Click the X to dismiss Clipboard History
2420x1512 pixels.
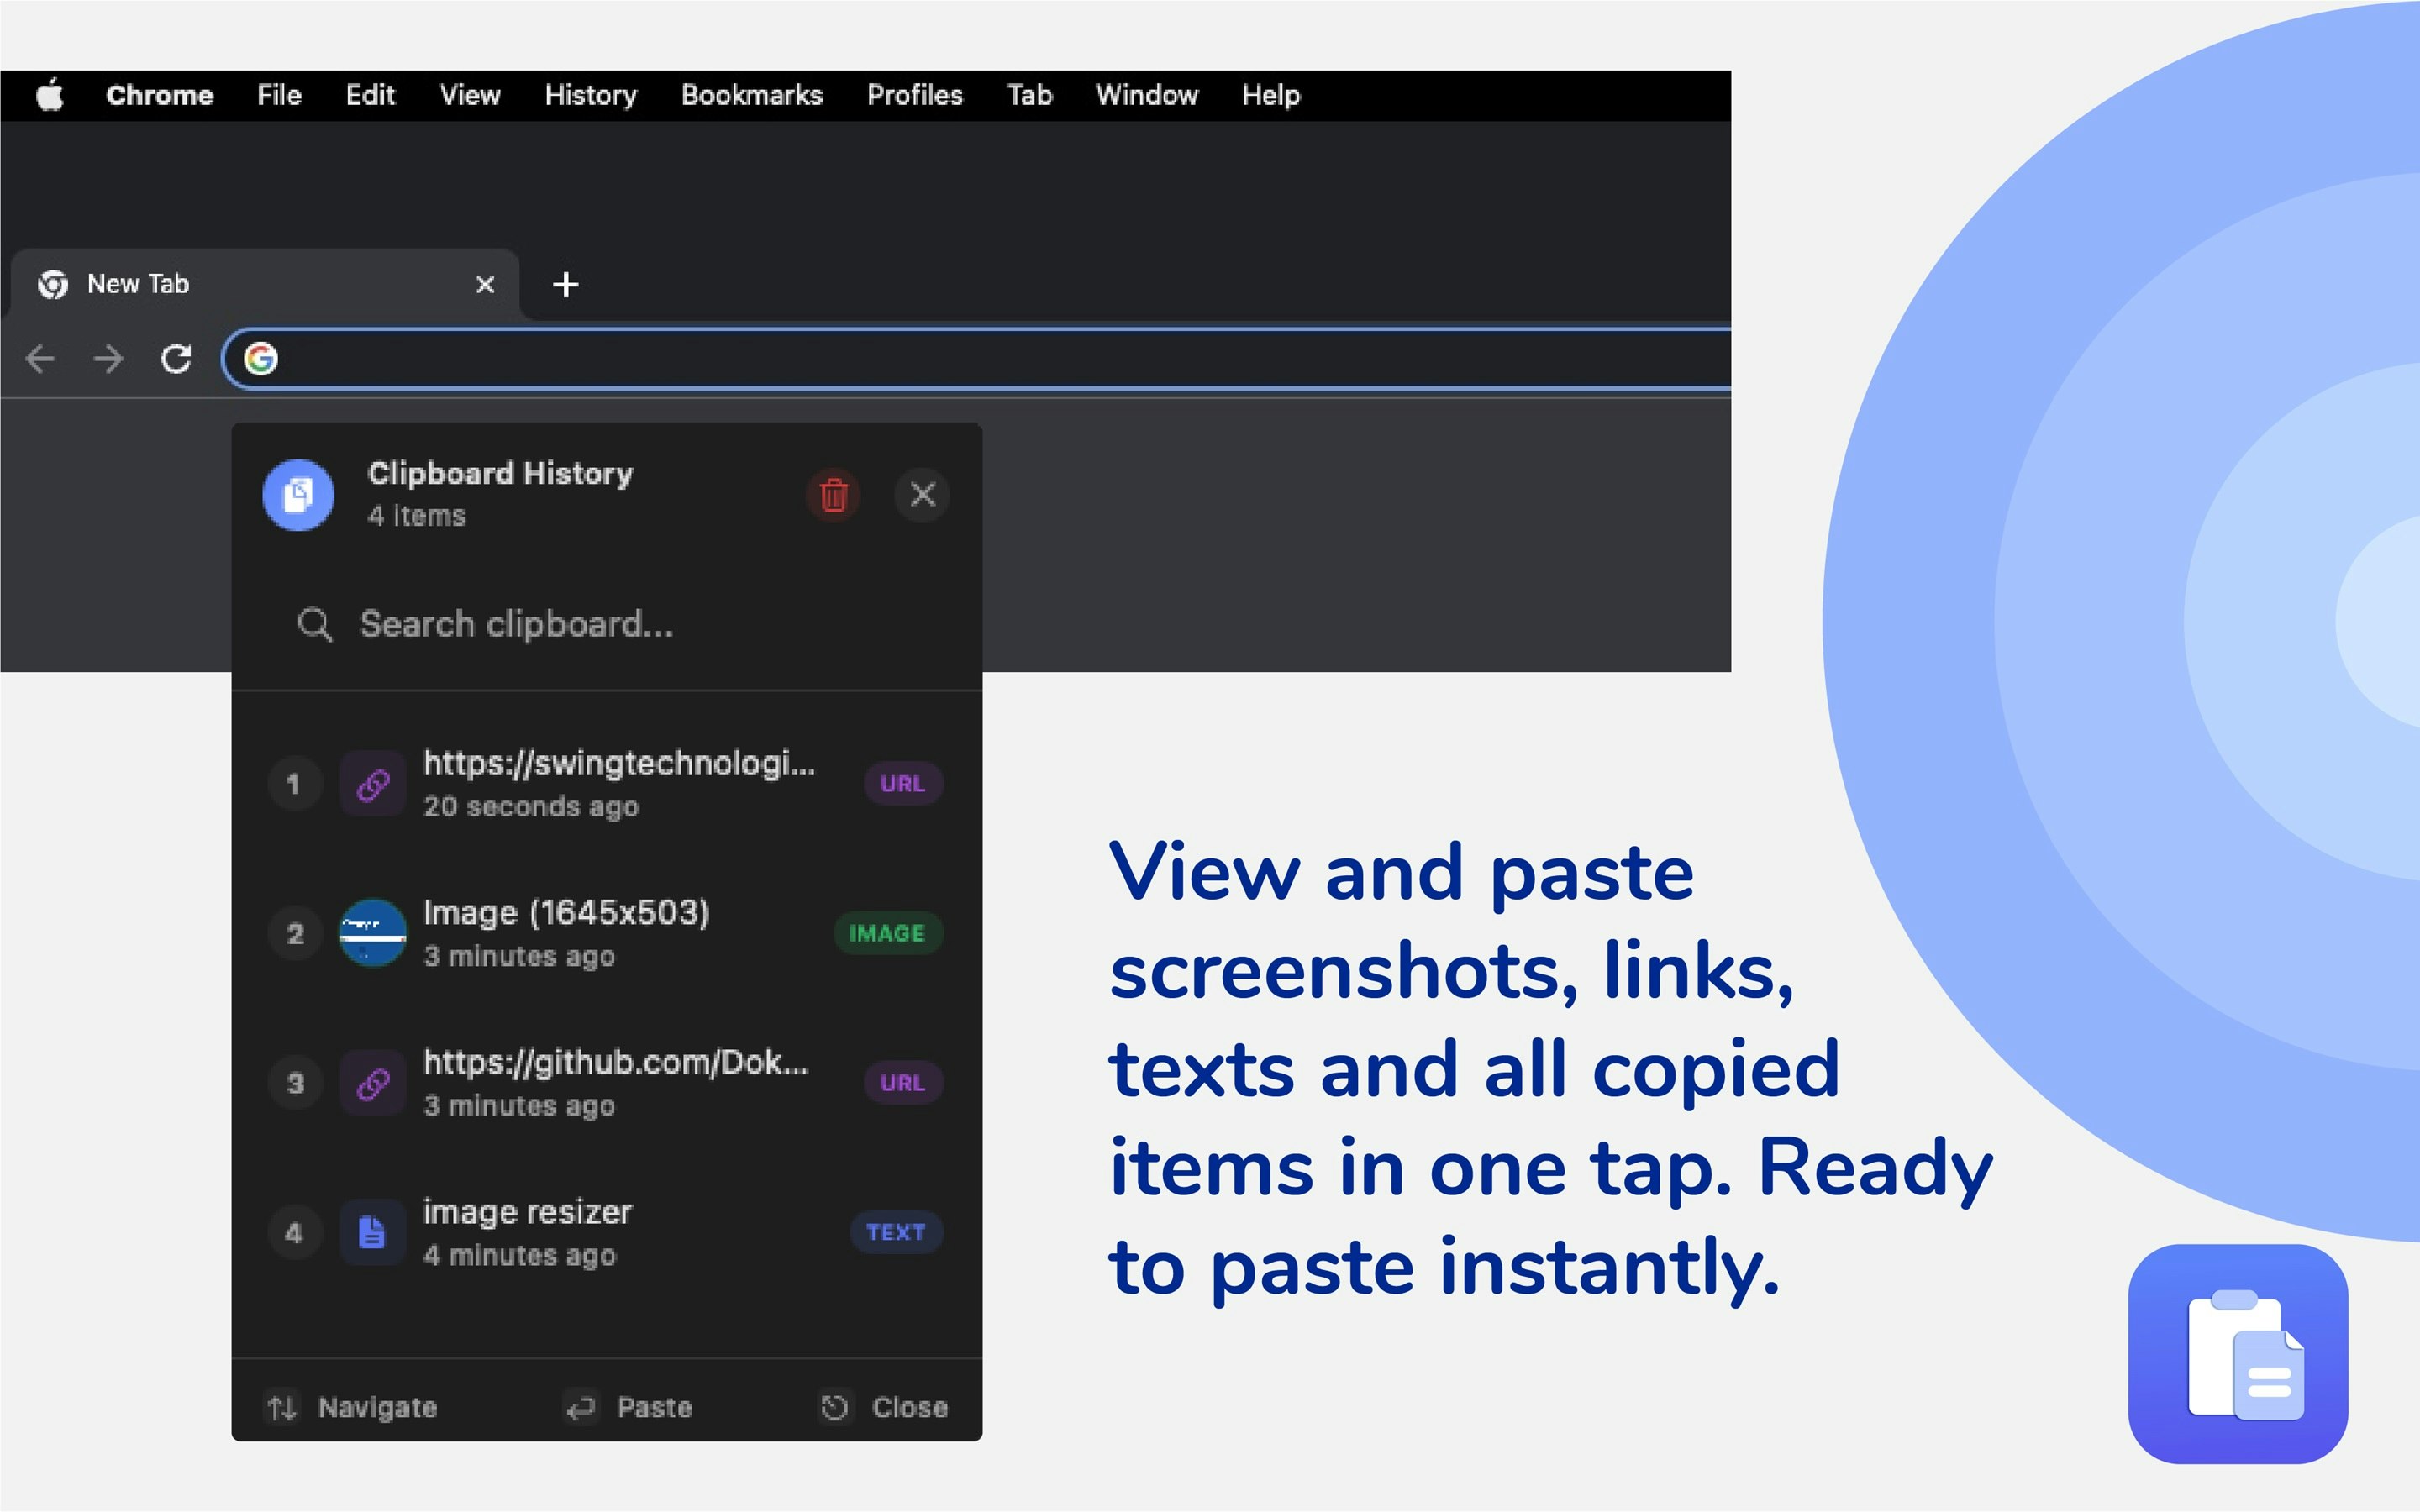tap(922, 494)
